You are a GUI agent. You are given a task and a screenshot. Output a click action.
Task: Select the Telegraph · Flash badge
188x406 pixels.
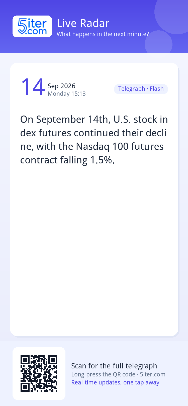tap(141, 89)
